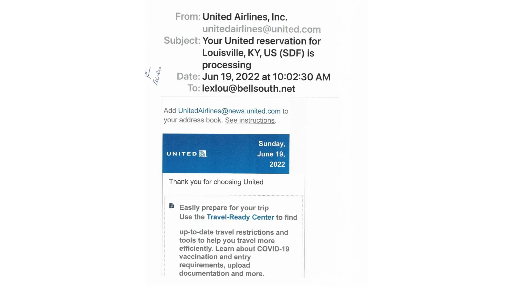Click the UNITED wordmark in the banner
This screenshot has width=513, height=289.
182,154
